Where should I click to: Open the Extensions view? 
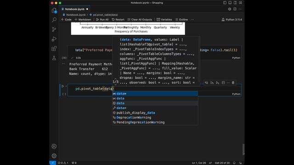(54, 49)
